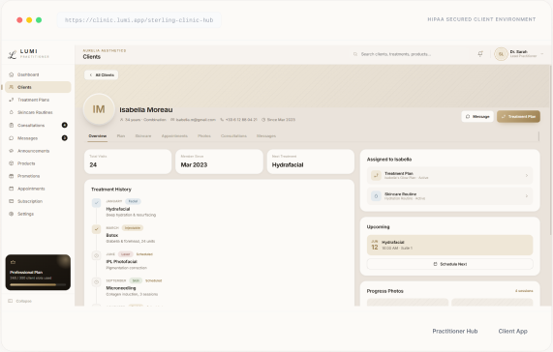This screenshot has height=352, width=553.
Task: Click the browser URL address bar
Action: pyautogui.click(x=138, y=20)
